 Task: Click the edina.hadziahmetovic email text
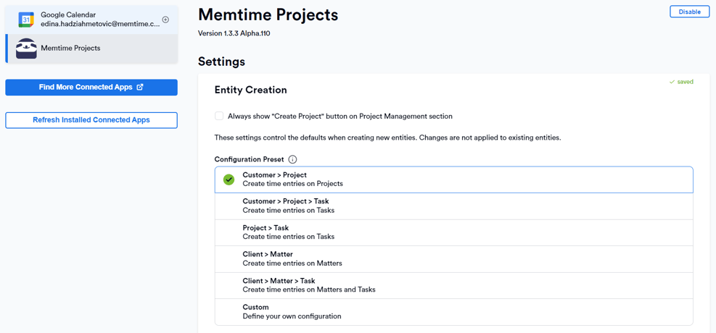click(100, 25)
